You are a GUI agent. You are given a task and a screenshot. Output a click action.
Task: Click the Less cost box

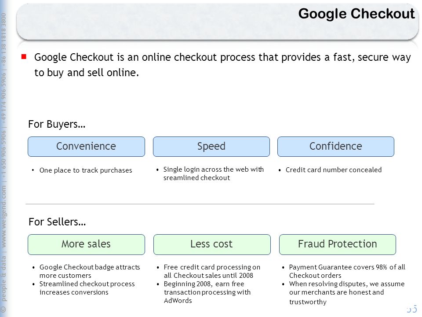212,244
